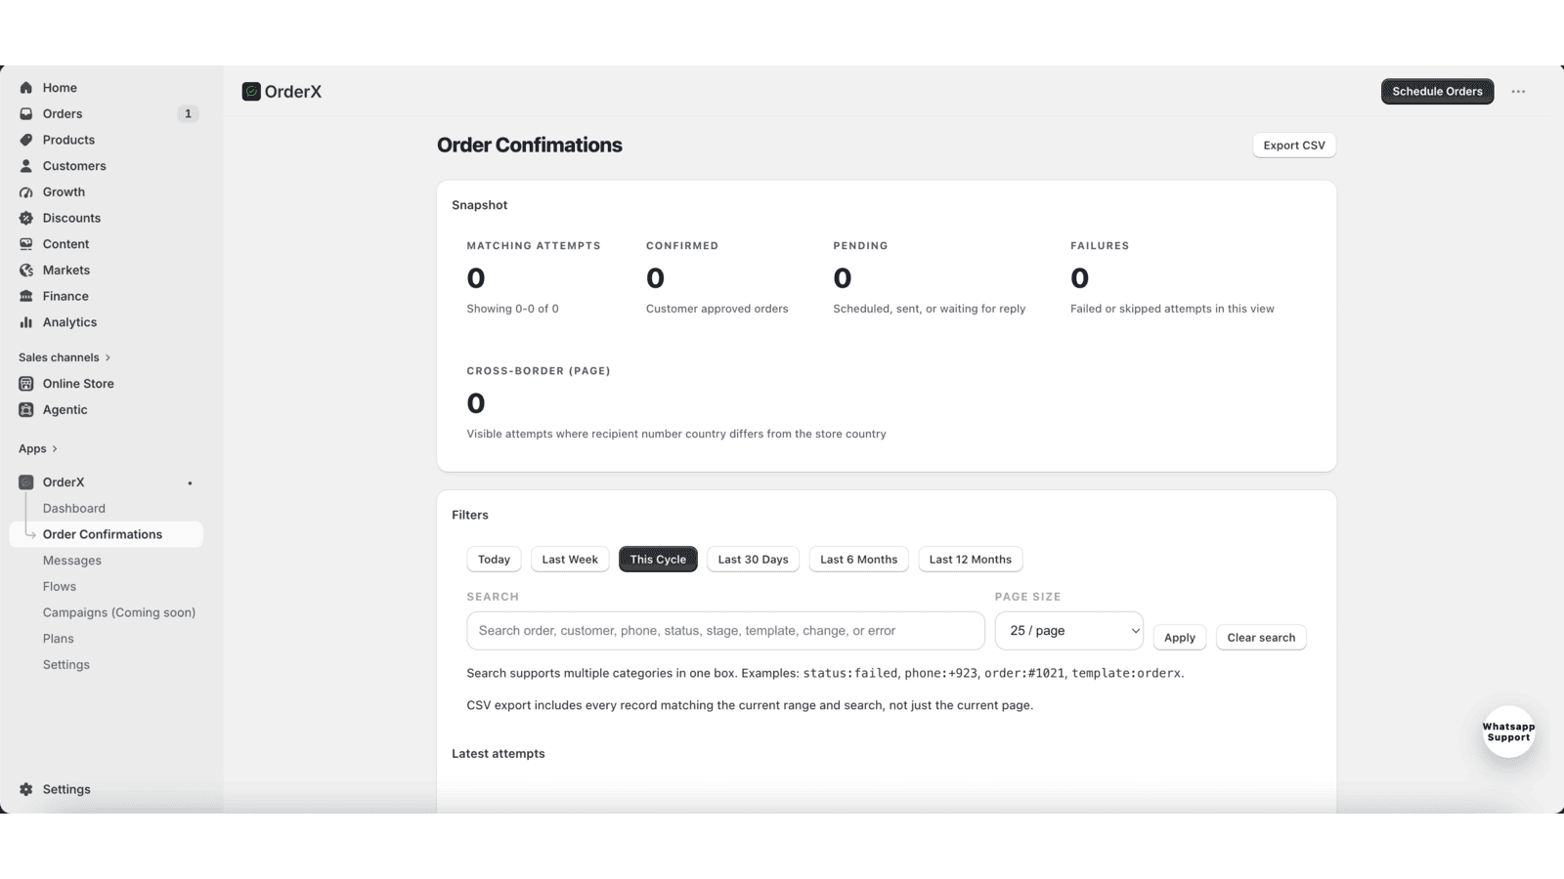Click the pin dot next to OrderX
Viewport: 1564px width, 879px height.
pyautogui.click(x=190, y=483)
